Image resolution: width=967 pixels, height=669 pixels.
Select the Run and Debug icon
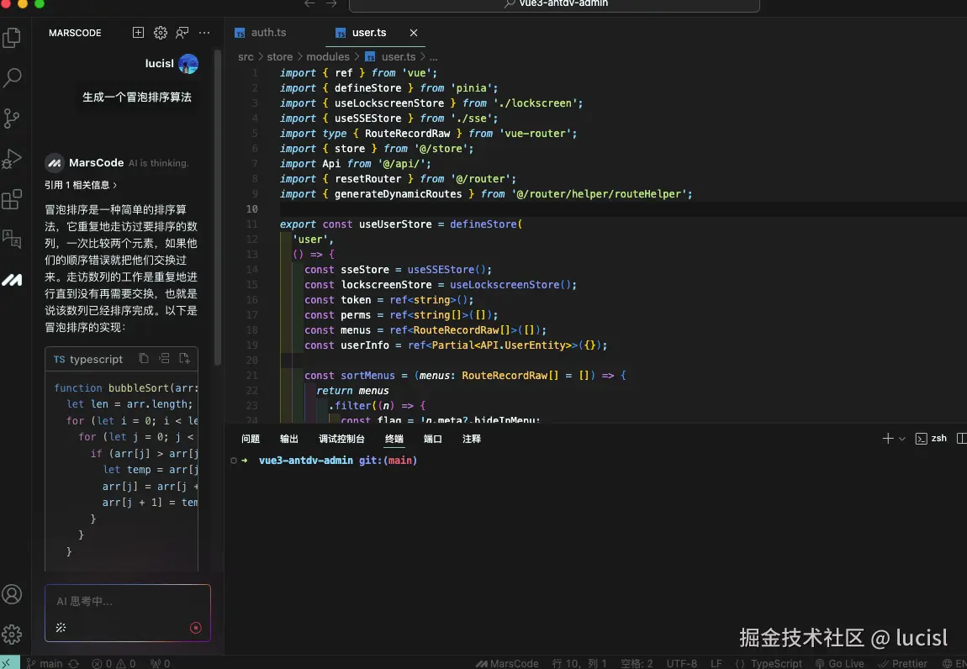(x=12, y=158)
